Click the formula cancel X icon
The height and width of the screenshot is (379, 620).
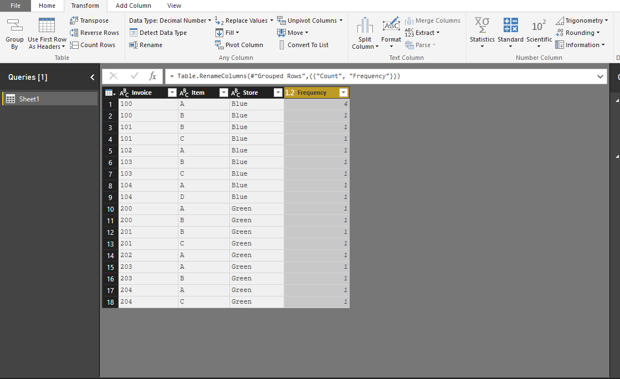[114, 76]
